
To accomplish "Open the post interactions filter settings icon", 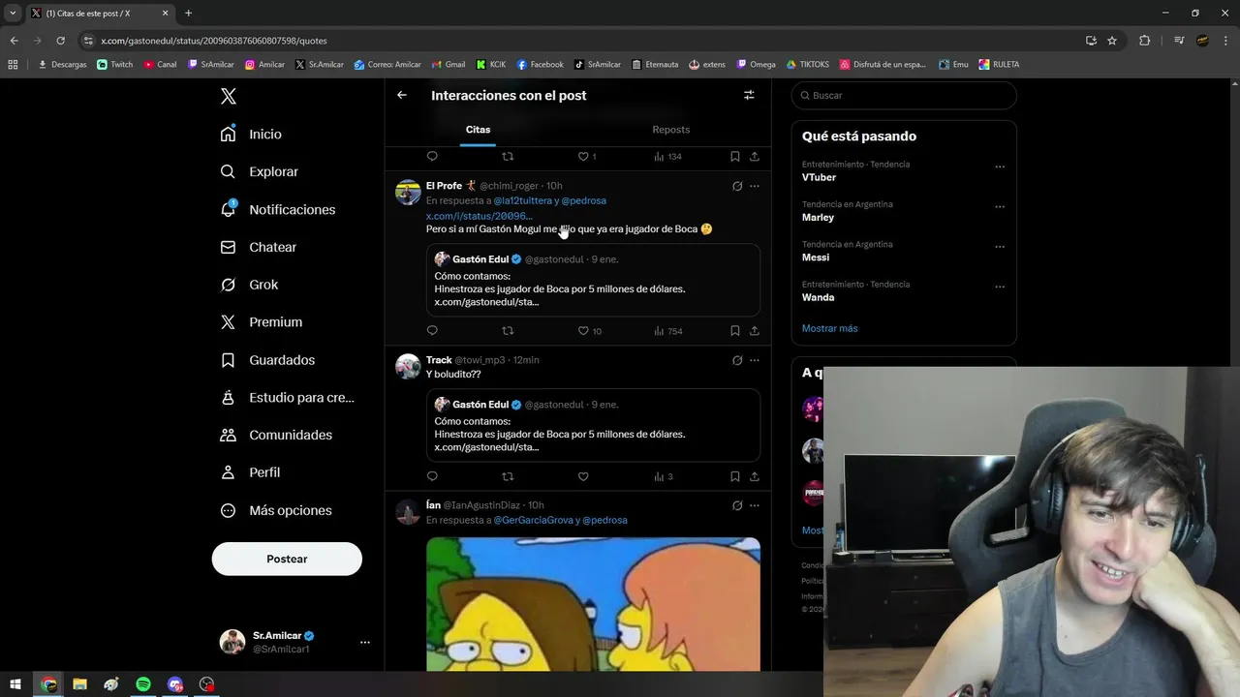I will pos(749,95).
